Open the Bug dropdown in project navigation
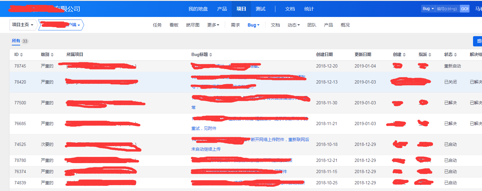The width and height of the screenshot is (482, 191). [x=253, y=25]
